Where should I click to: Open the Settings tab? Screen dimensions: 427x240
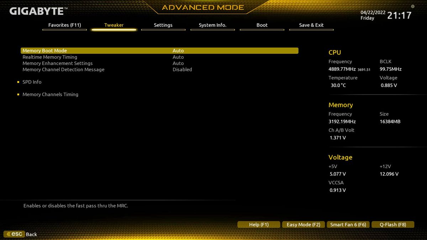(x=163, y=25)
